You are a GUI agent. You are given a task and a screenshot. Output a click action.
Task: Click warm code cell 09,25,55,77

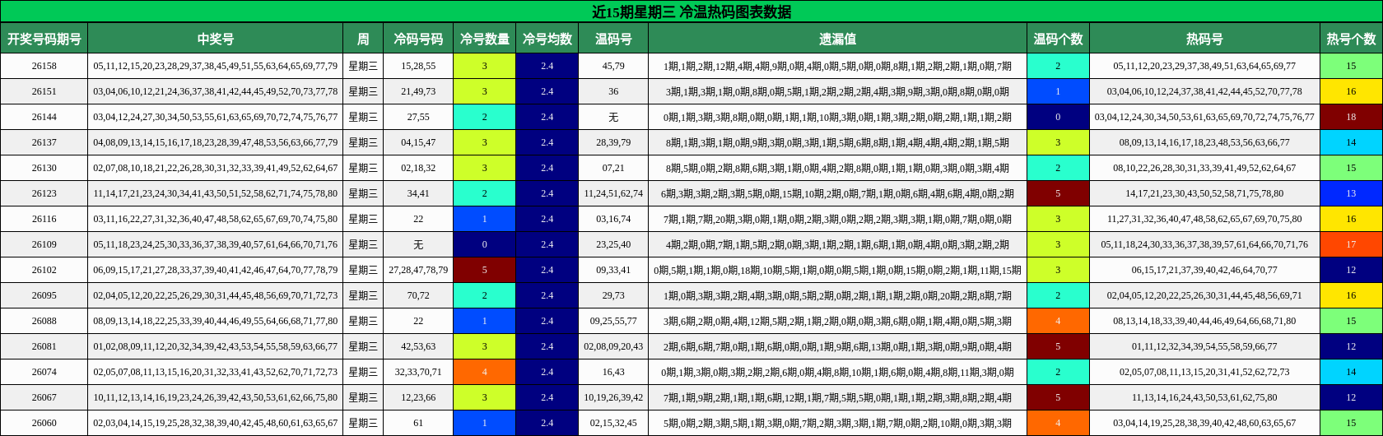point(613,321)
